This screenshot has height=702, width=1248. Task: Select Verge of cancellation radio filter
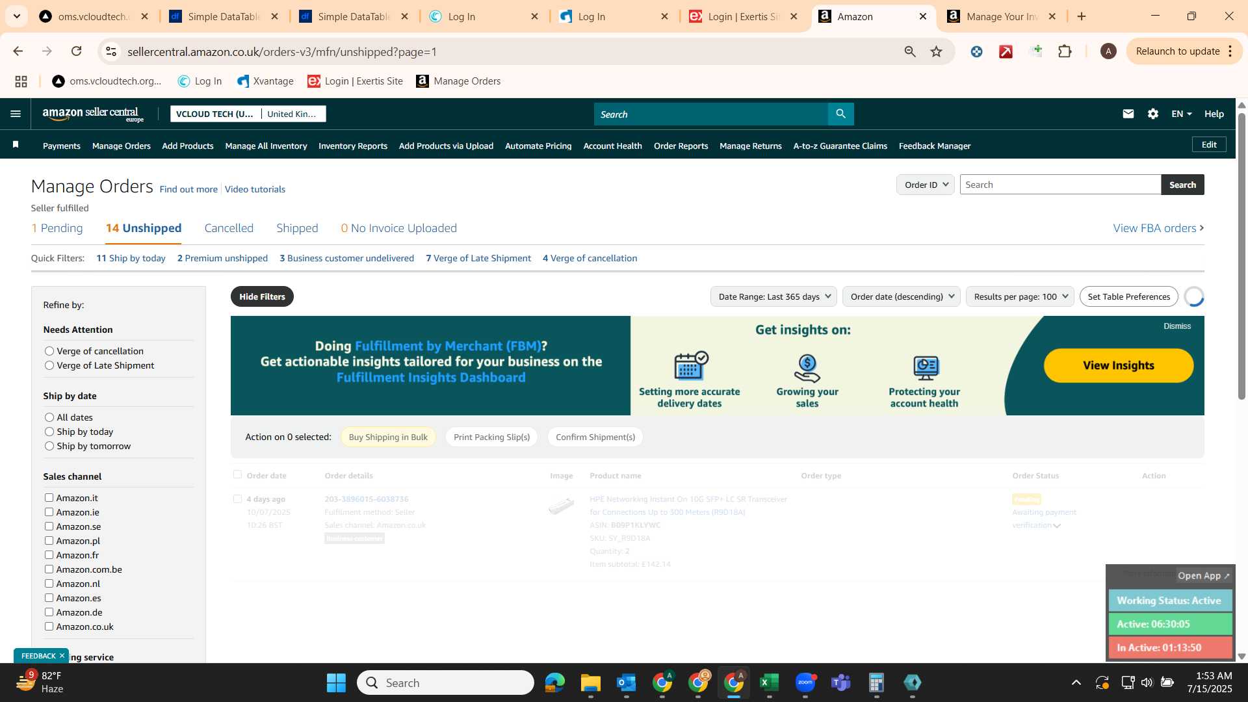coord(49,351)
